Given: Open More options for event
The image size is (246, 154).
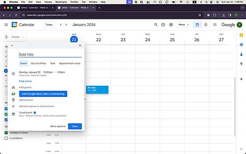Looking at the screenshot, I should (x=58, y=126).
